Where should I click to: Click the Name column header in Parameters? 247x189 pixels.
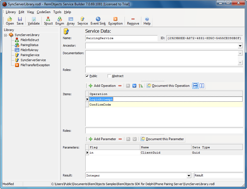166,147
